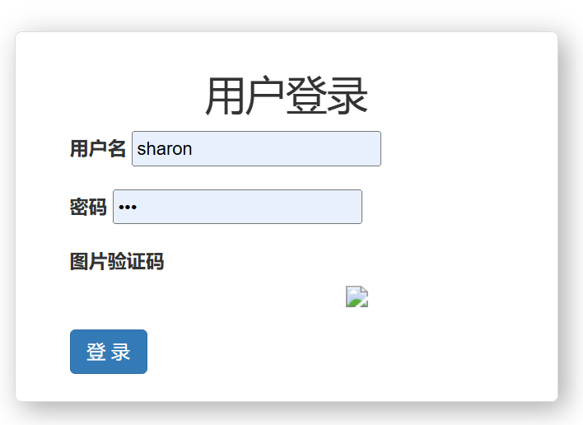Click the 用户名 label text
This screenshot has width=583, height=425.
(98, 149)
